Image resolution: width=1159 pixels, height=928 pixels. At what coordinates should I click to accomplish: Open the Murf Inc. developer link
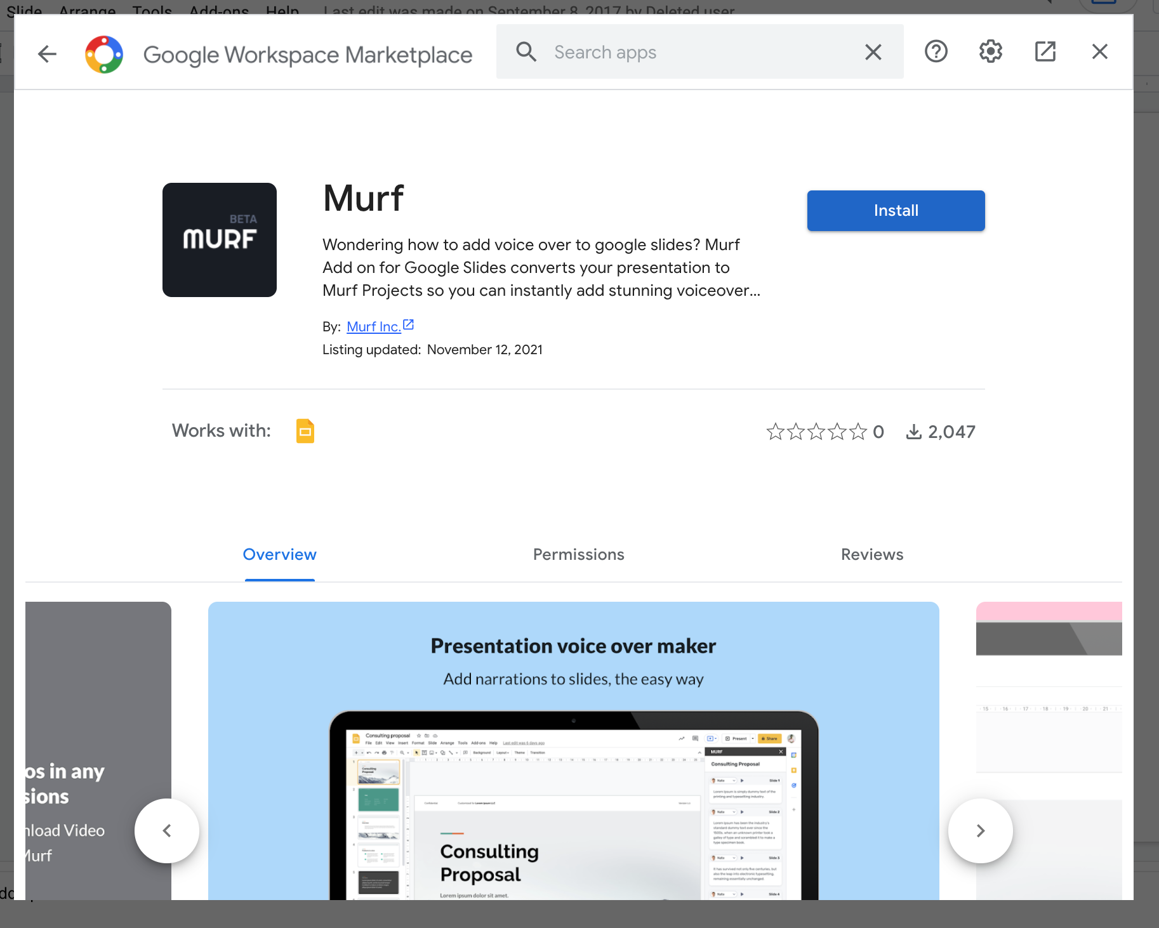pyautogui.click(x=374, y=326)
